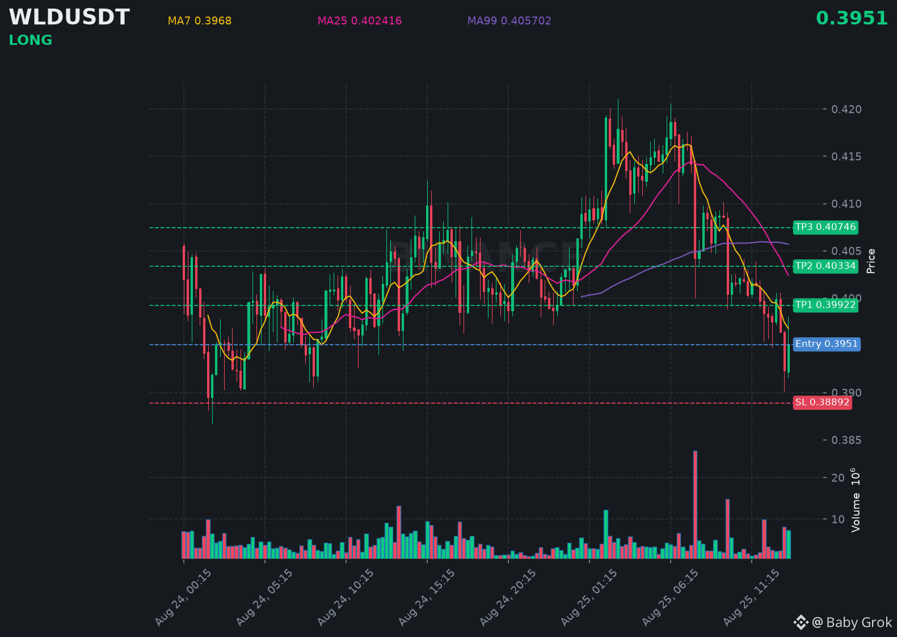Select the Aug 25, 01:15 time label
The height and width of the screenshot is (637, 897).
(589, 597)
